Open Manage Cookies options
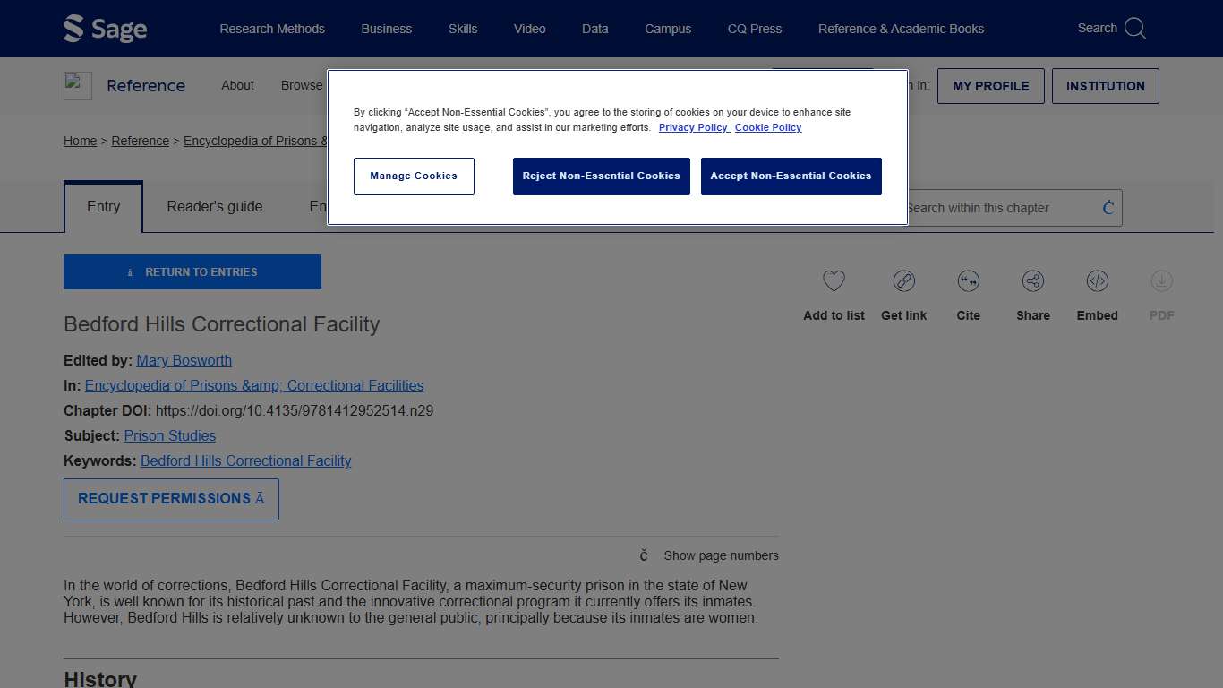Viewport: 1223px width, 688px height. (414, 176)
